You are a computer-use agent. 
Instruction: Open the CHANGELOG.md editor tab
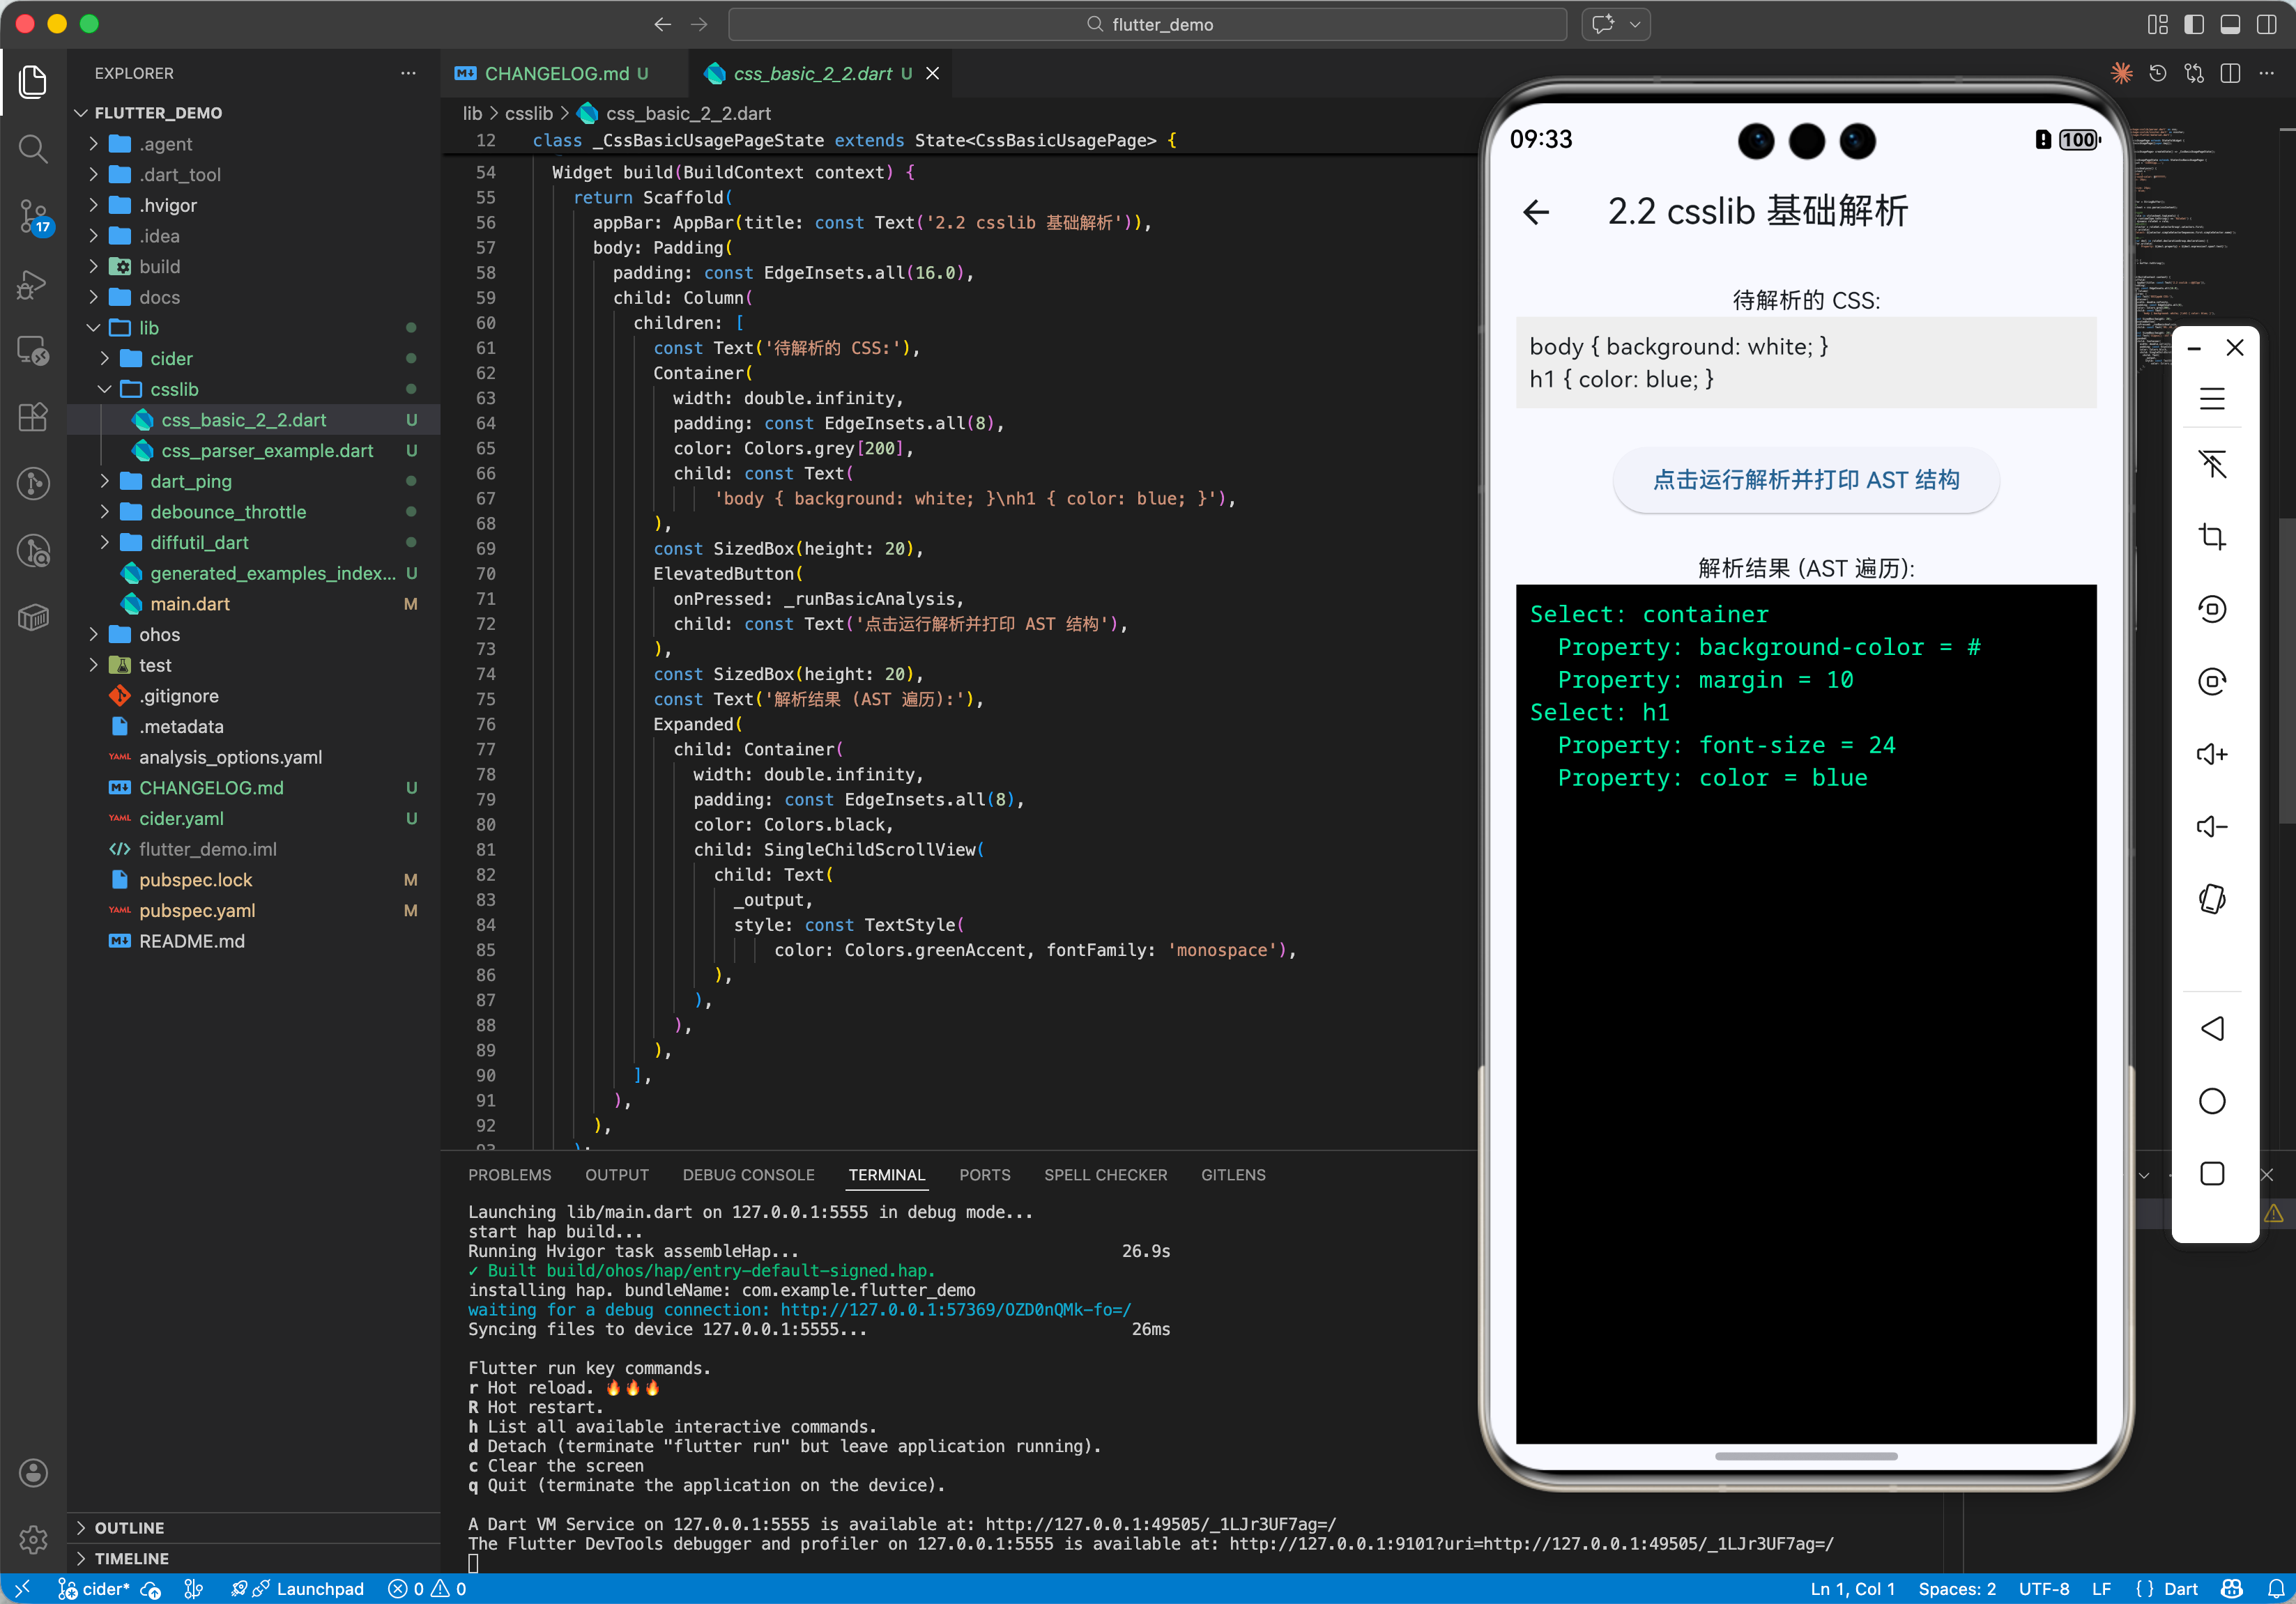[556, 74]
